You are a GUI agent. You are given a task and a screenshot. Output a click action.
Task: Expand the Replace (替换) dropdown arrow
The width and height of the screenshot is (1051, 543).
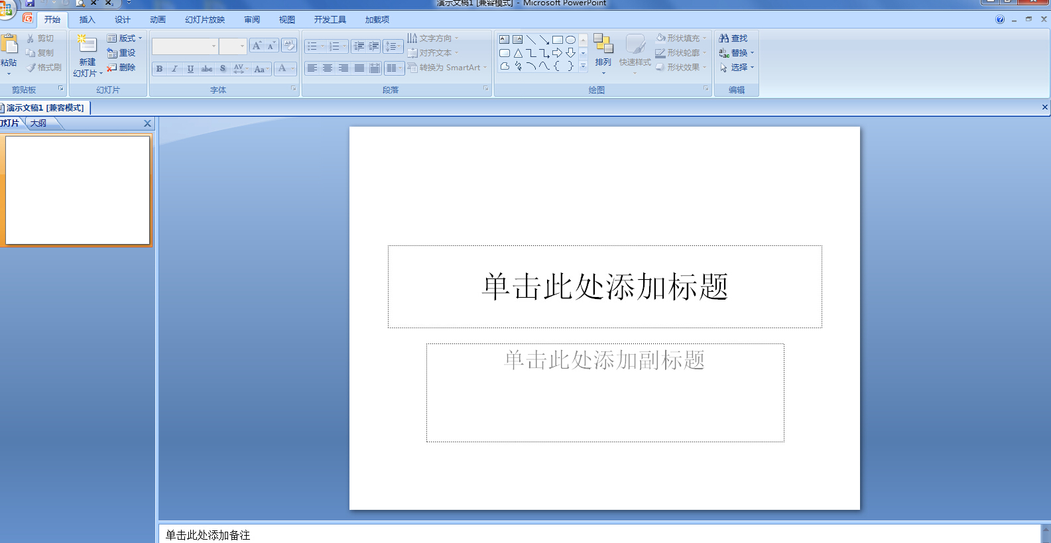click(x=752, y=53)
